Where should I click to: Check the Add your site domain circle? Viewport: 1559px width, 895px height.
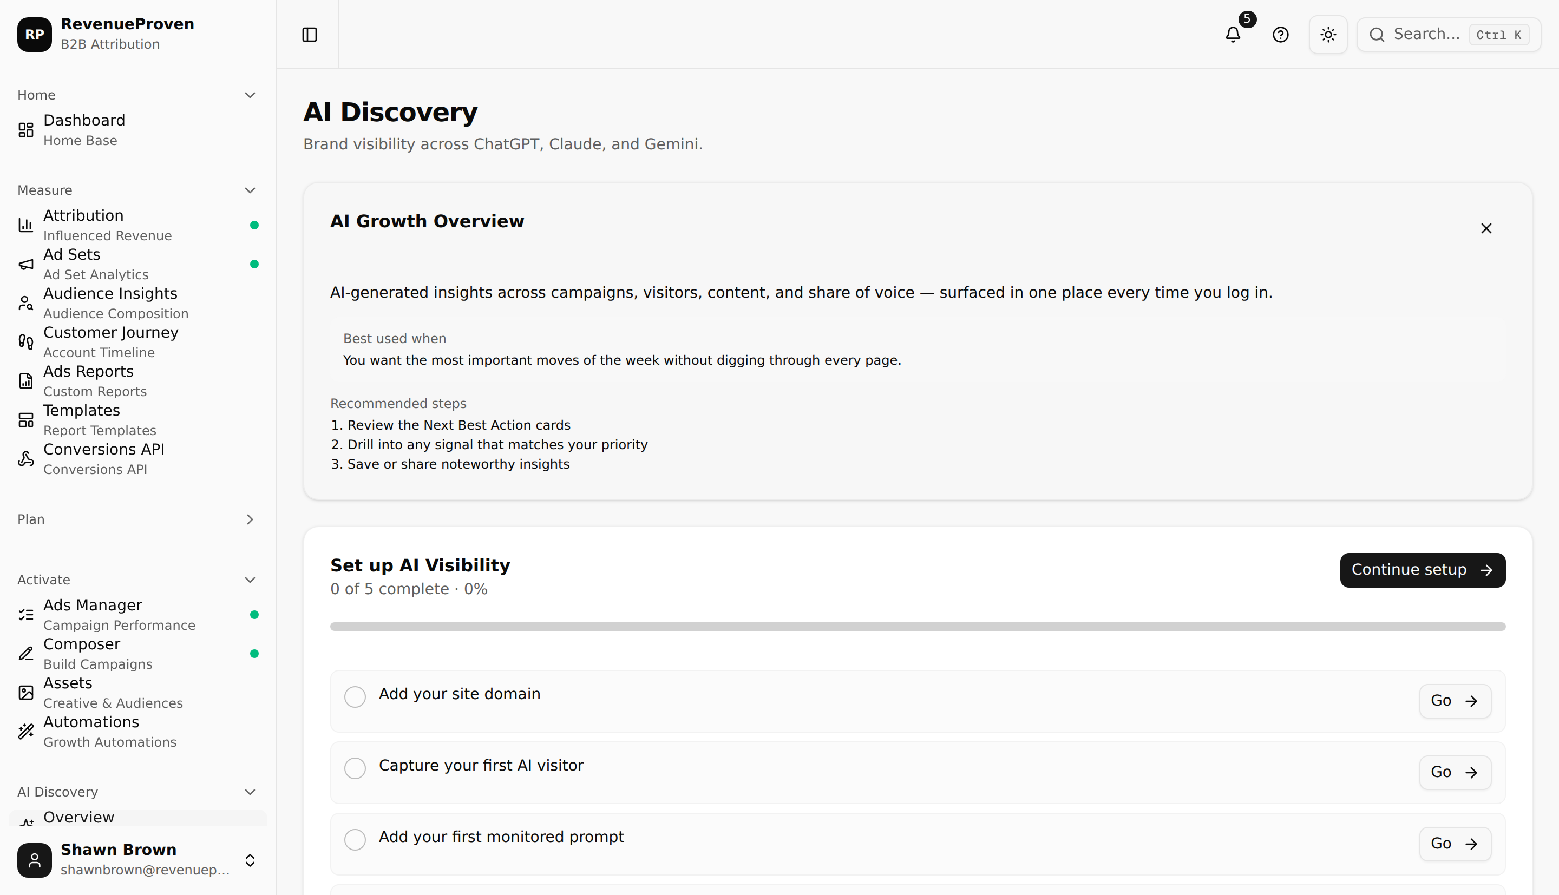tap(355, 696)
